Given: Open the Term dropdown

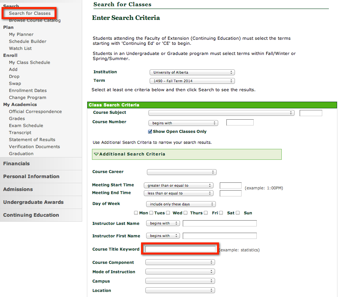Looking at the screenshot, I should click(192, 81).
